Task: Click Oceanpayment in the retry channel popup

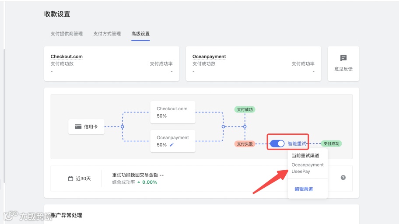Action: [308, 164]
